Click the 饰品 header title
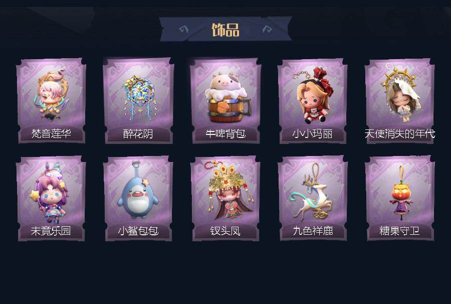 (225, 30)
